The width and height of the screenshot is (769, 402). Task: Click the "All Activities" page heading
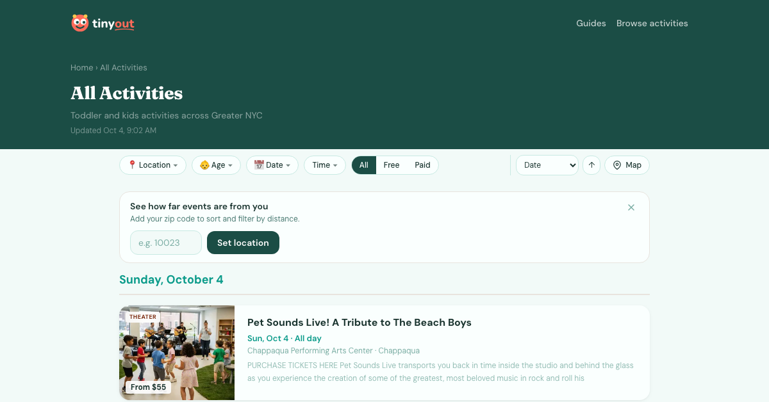127,93
